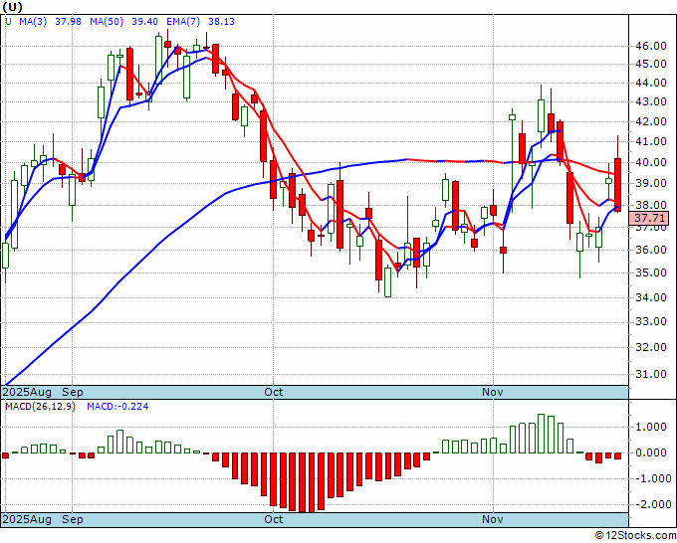677x543 pixels.
Task: Click the tallest green MACD histogram bar
Action: (x=542, y=434)
